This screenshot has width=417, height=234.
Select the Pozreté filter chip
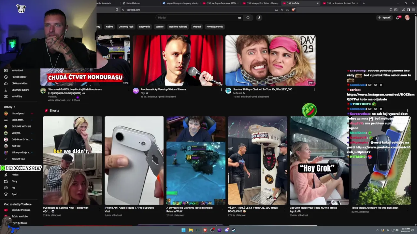coord(197,27)
